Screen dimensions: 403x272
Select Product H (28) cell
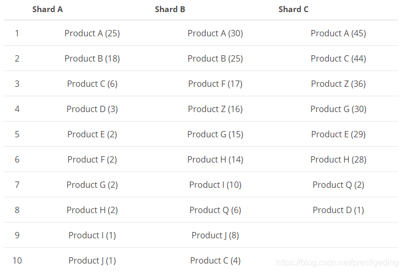tap(338, 159)
